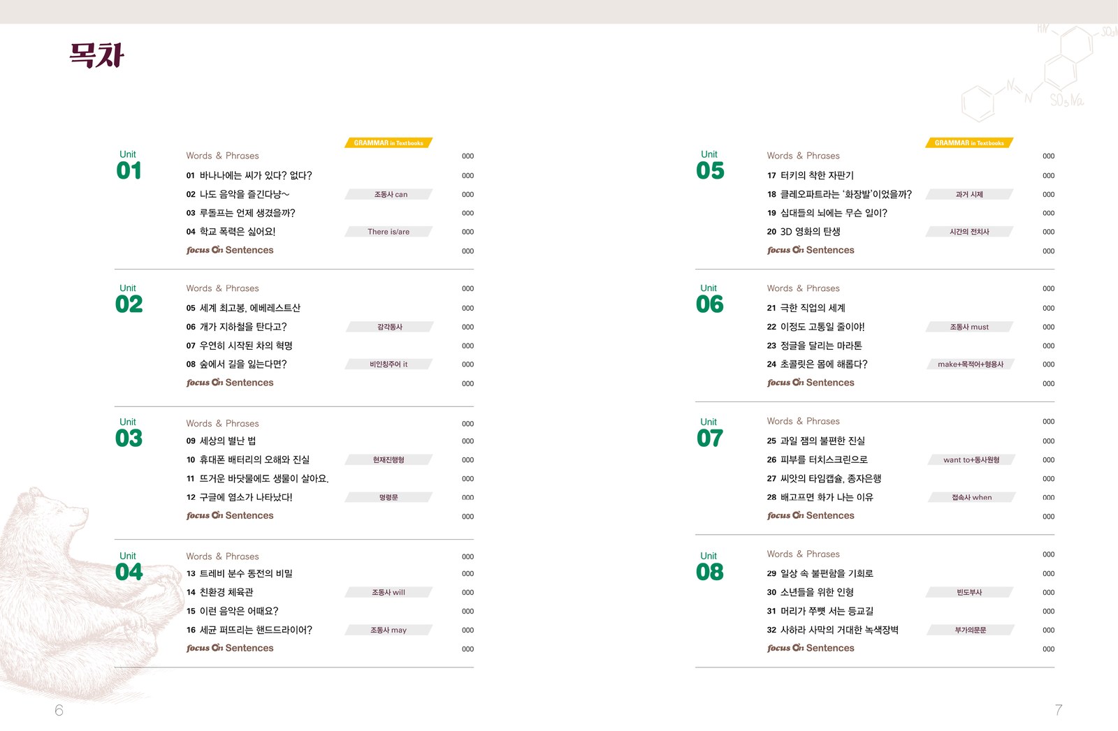Open lesson 17 터키의 착한 자판기
Image resolution: width=1118 pixels, height=731 pixels.
click(811, 175)
